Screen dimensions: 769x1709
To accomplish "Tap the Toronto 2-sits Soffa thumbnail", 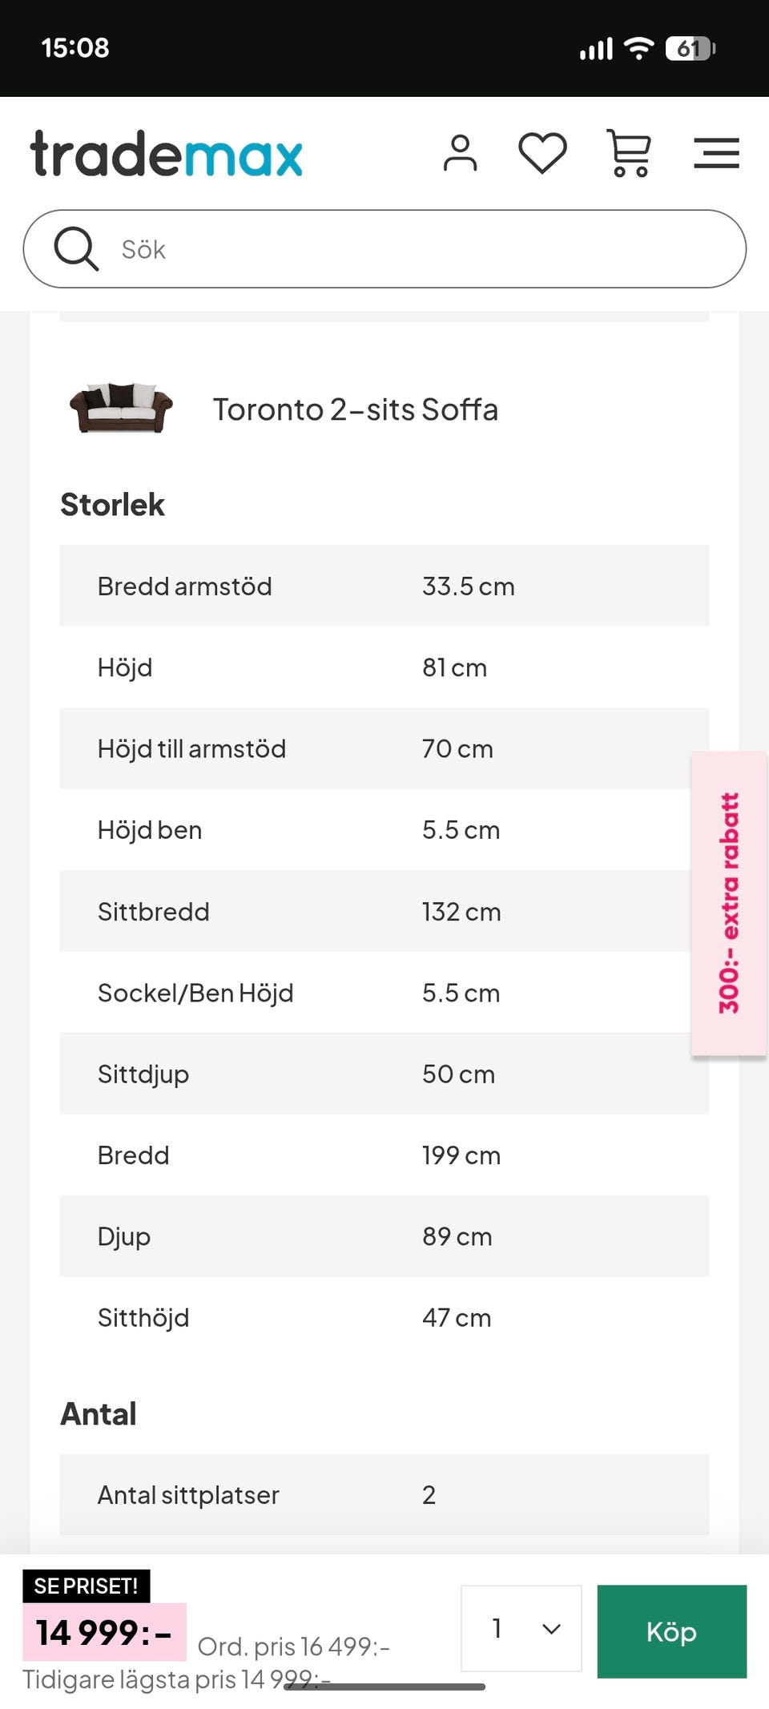I will pyautogui.click(x=121, y=408).
